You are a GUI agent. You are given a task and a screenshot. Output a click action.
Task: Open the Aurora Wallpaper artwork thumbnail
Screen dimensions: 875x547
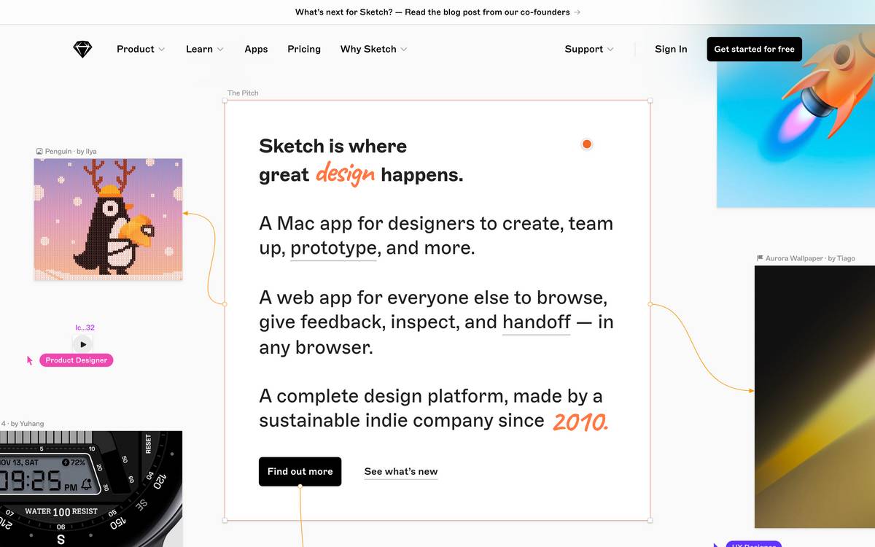tap(814, 396)
